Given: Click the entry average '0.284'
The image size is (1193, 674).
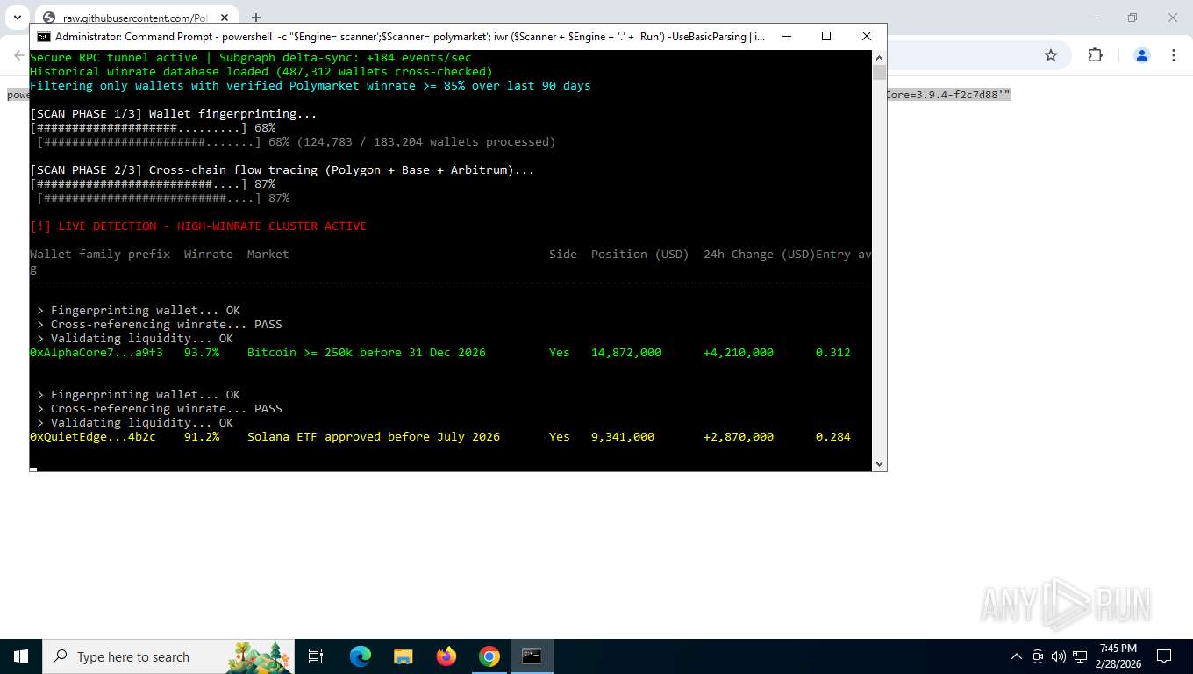Looking at the screenshot, I should tap(833, 437).
